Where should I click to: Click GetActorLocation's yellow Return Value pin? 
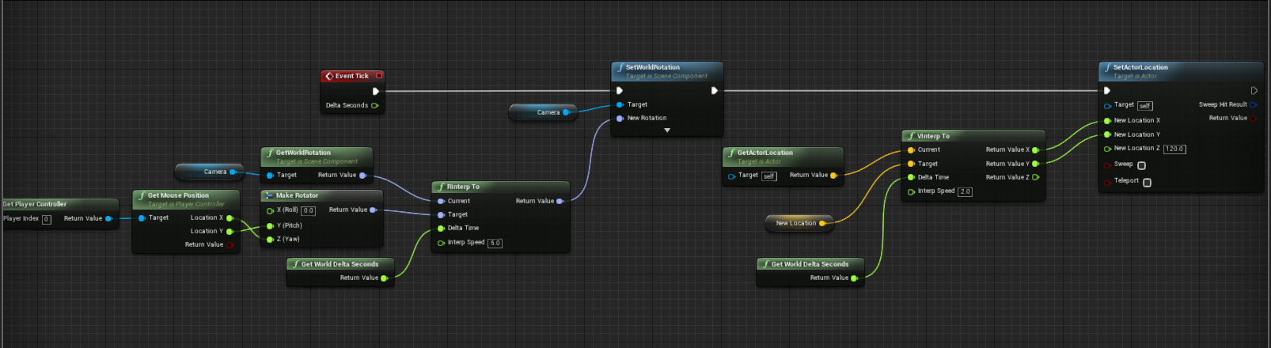(x=833, y=176)
